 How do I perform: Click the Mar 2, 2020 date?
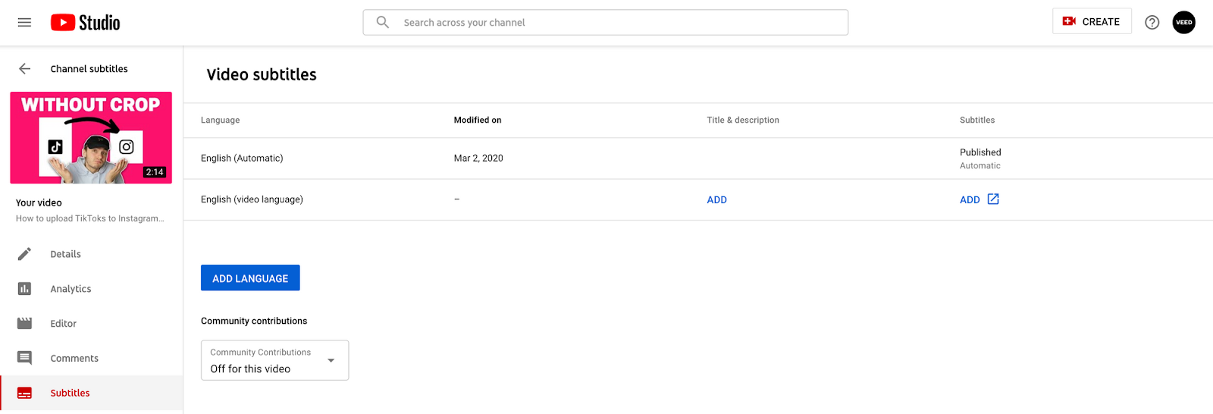click(x=478, y=158)
